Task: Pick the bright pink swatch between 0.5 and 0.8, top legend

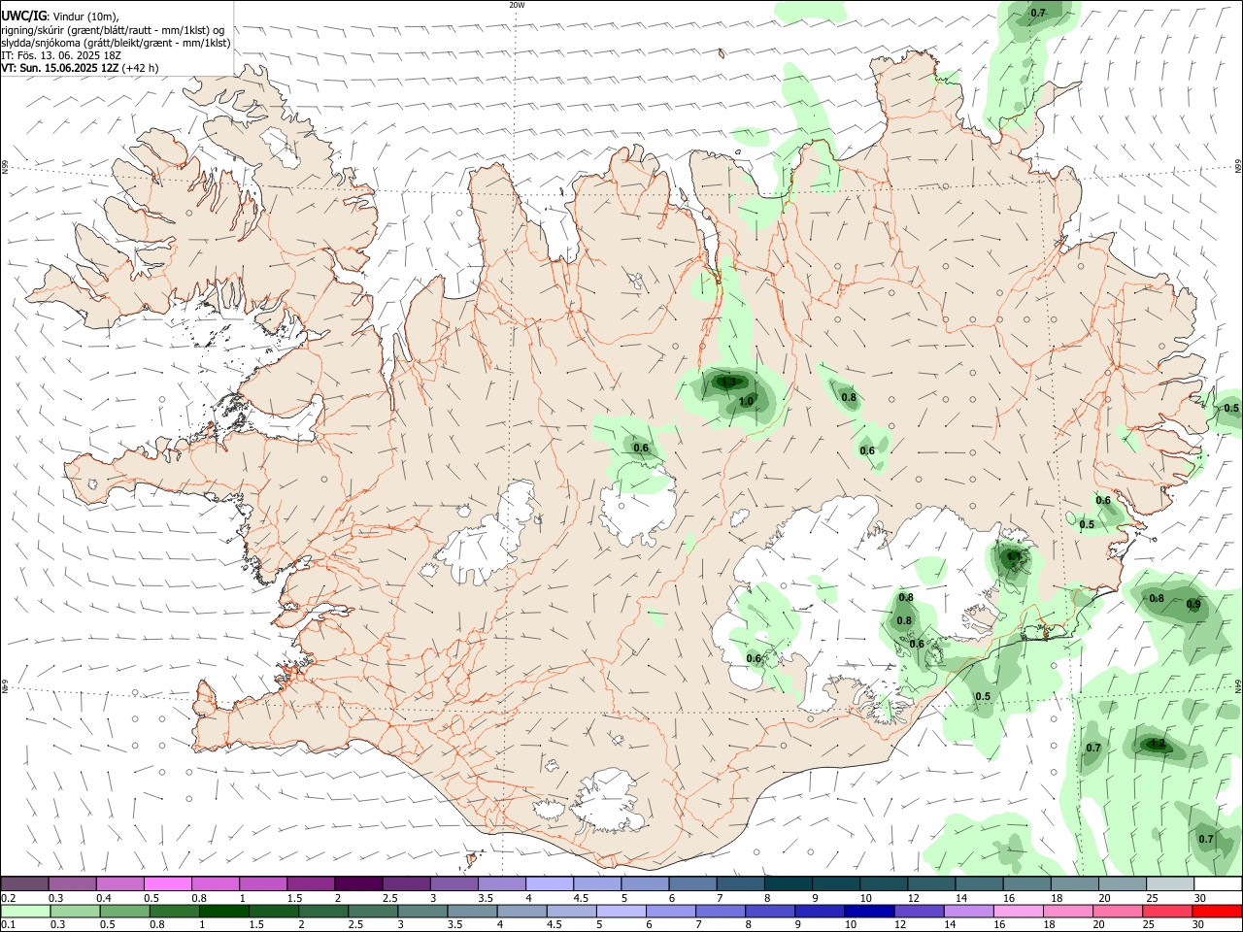Action: 167,884
